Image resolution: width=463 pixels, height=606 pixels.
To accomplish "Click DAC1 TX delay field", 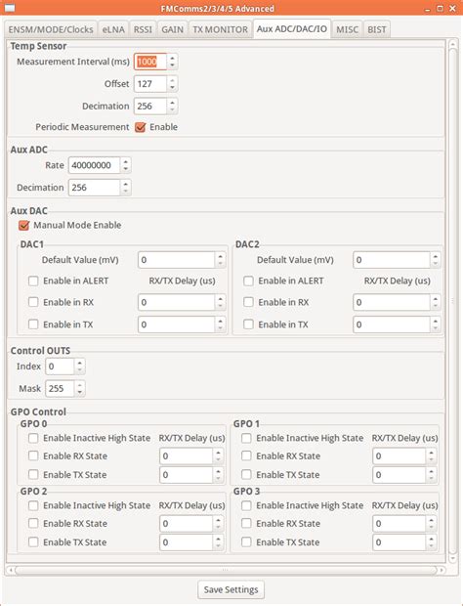I will click(x=176, y=325).
